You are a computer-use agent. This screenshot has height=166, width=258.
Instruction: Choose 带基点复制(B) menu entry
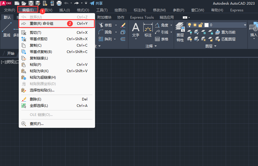point(57,52)
